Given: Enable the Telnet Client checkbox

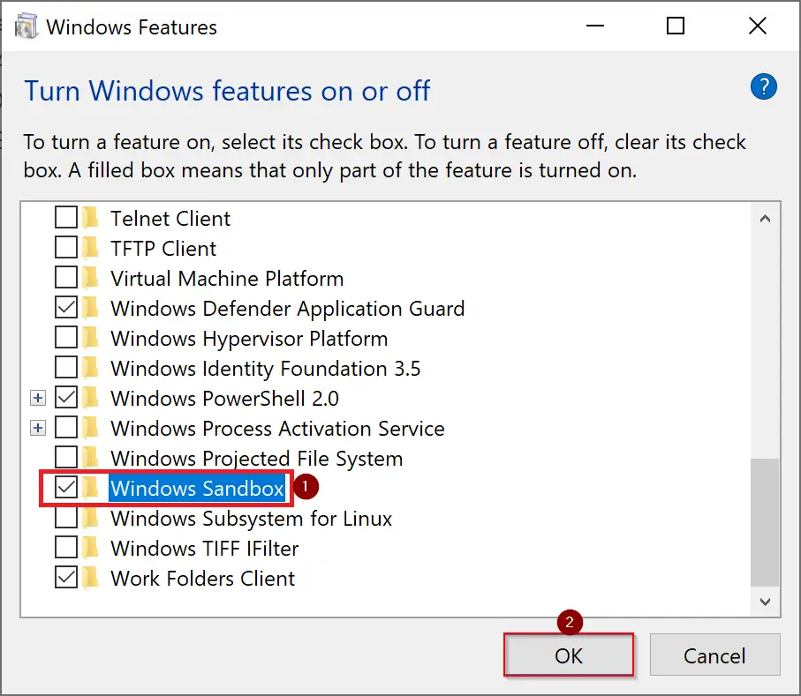Looking at the screenshot, I should (66, 217).
